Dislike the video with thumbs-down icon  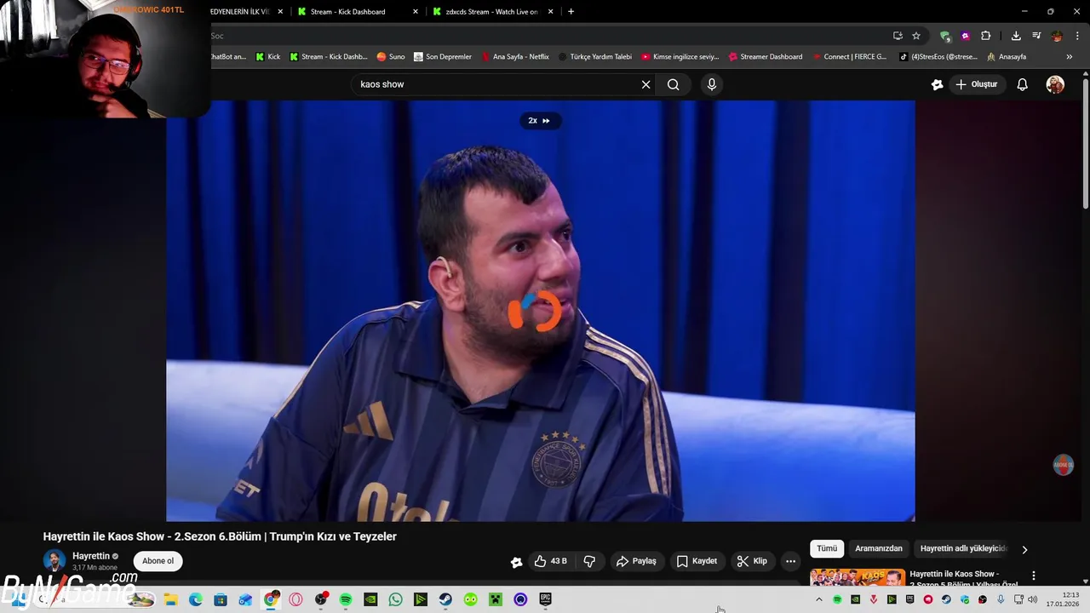pos(589,561)
